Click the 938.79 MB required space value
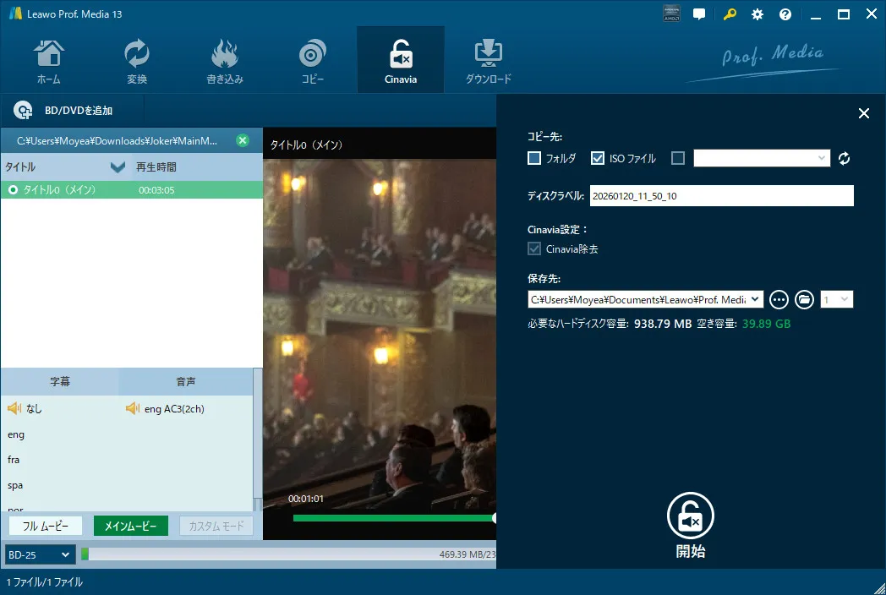This screenshot has height=595, width=886. (x=663, y=324)
